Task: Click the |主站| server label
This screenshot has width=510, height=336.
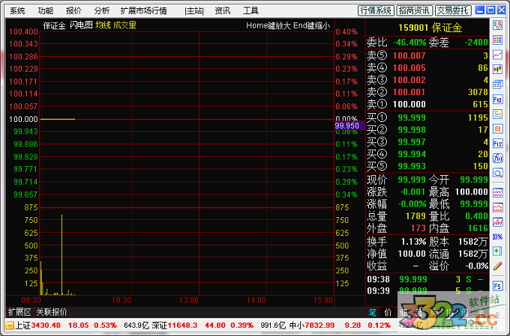Action: tap(194, 10)
